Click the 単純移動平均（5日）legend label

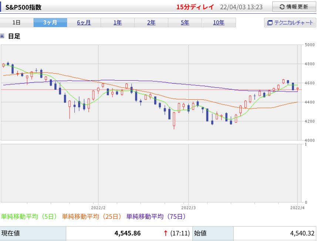pyautogui.click(x=29, y=217)
